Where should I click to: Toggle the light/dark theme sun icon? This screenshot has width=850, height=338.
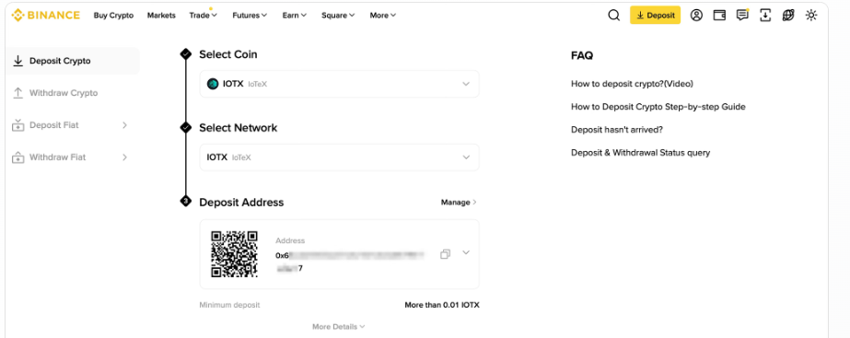tap(811, 15)
